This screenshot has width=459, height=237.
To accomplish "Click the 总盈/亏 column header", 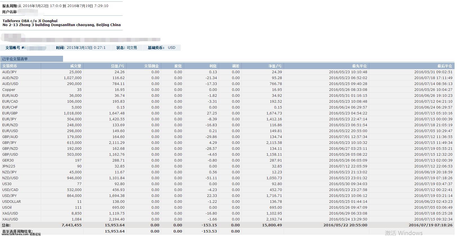I will click(x=118, y=66).
